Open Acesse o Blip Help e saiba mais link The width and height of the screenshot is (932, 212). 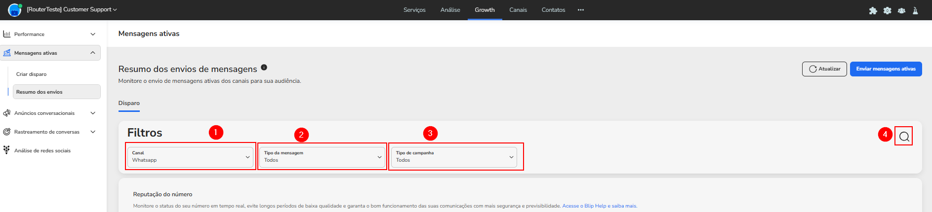tap(600, 206)
